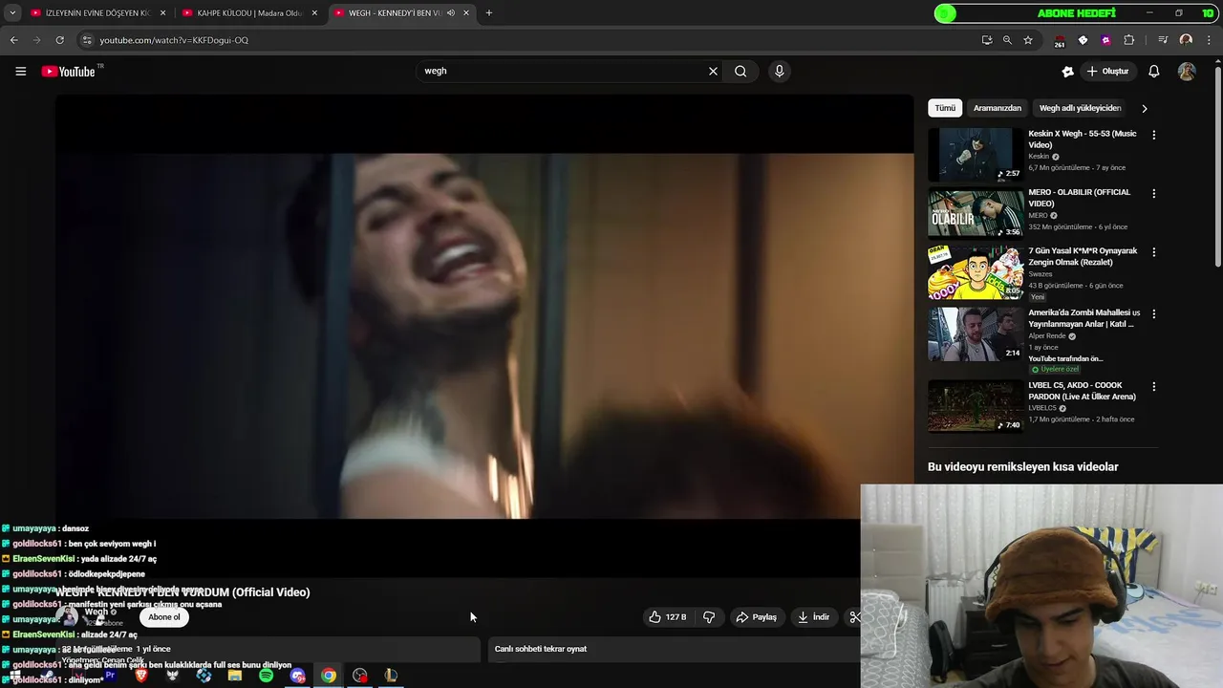
Task: Open File Explorer folder on taskbar
Action: click(x=235, y=676)
